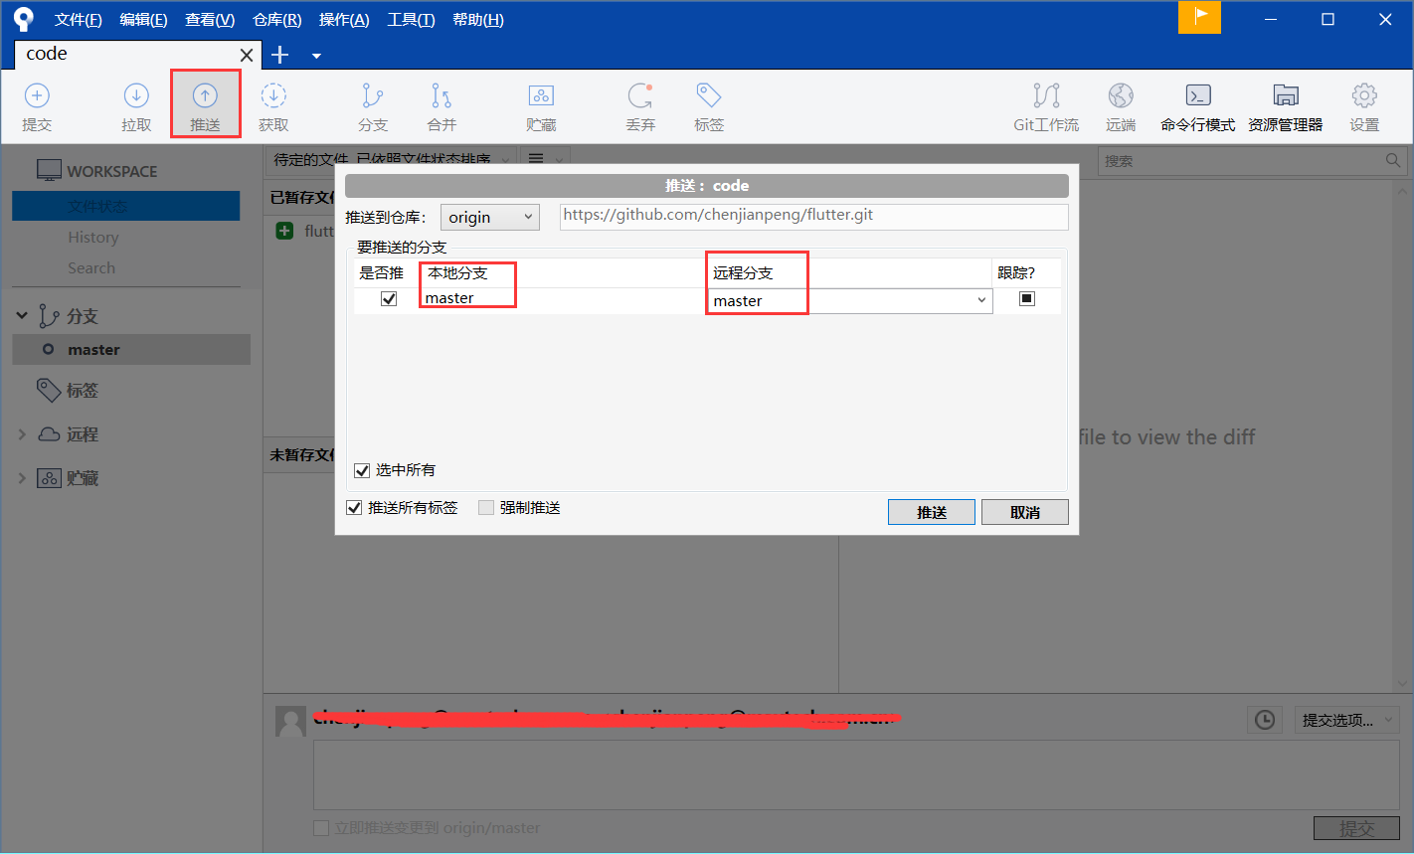Open the 远程分支 master dropdown

coord(980,298)
